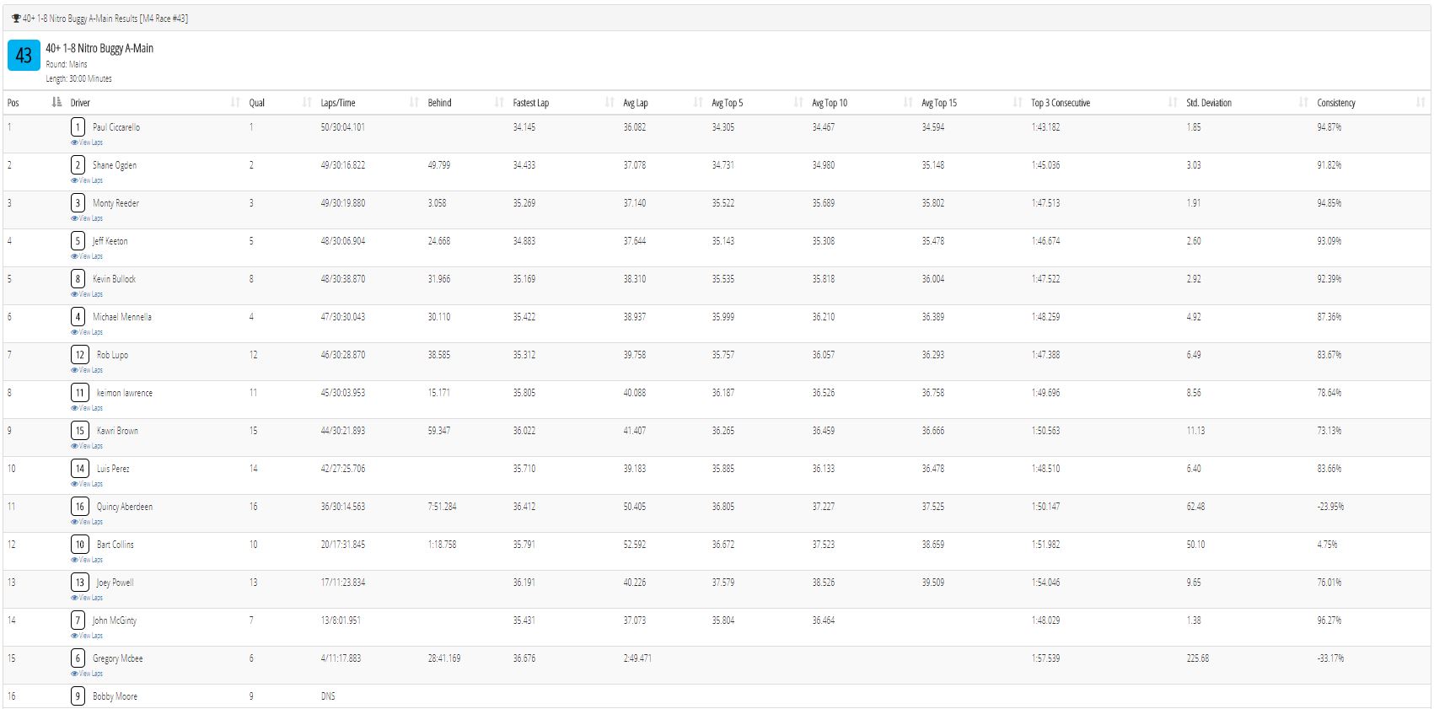Open View Laps for Rob Lupo

[87, 370]
